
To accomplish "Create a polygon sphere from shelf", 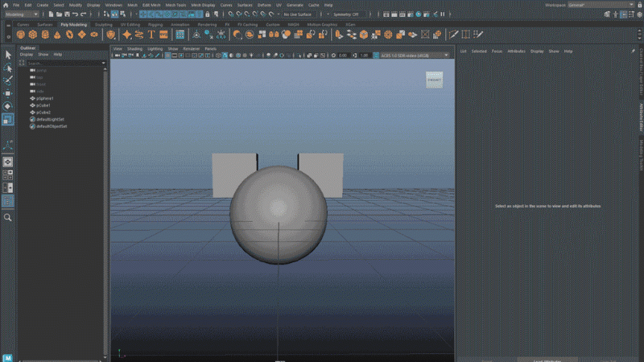I will pyautogui.click(x=21, y=35).
